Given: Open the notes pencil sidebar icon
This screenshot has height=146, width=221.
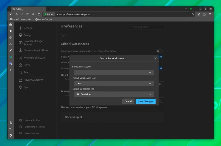Looking at the screenshot, I should pos(11,50).
